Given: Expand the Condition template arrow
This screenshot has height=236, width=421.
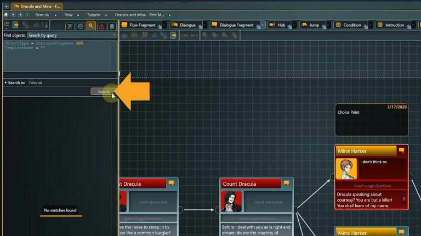Looking at the screenshot, I should [x=370, y=25].
